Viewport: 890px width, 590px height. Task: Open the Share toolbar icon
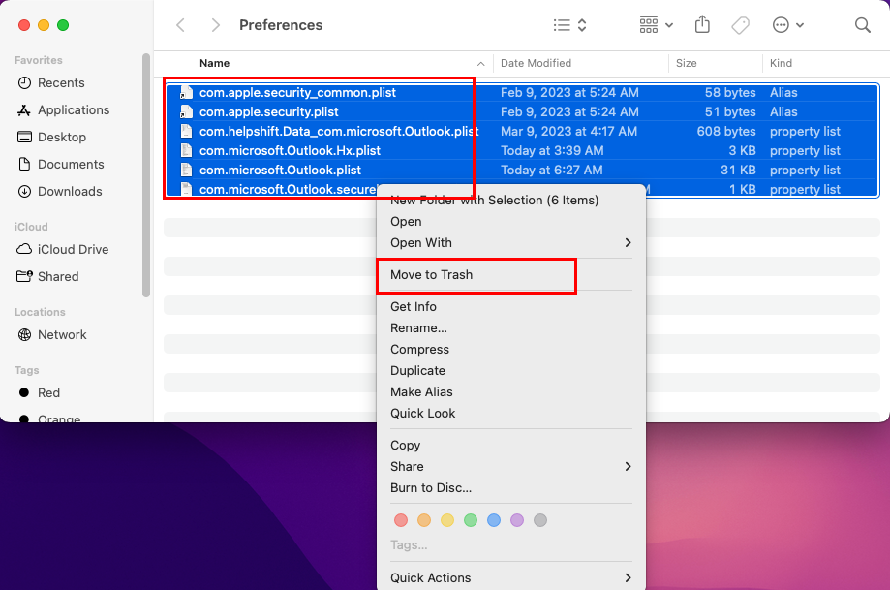point(704,25)
